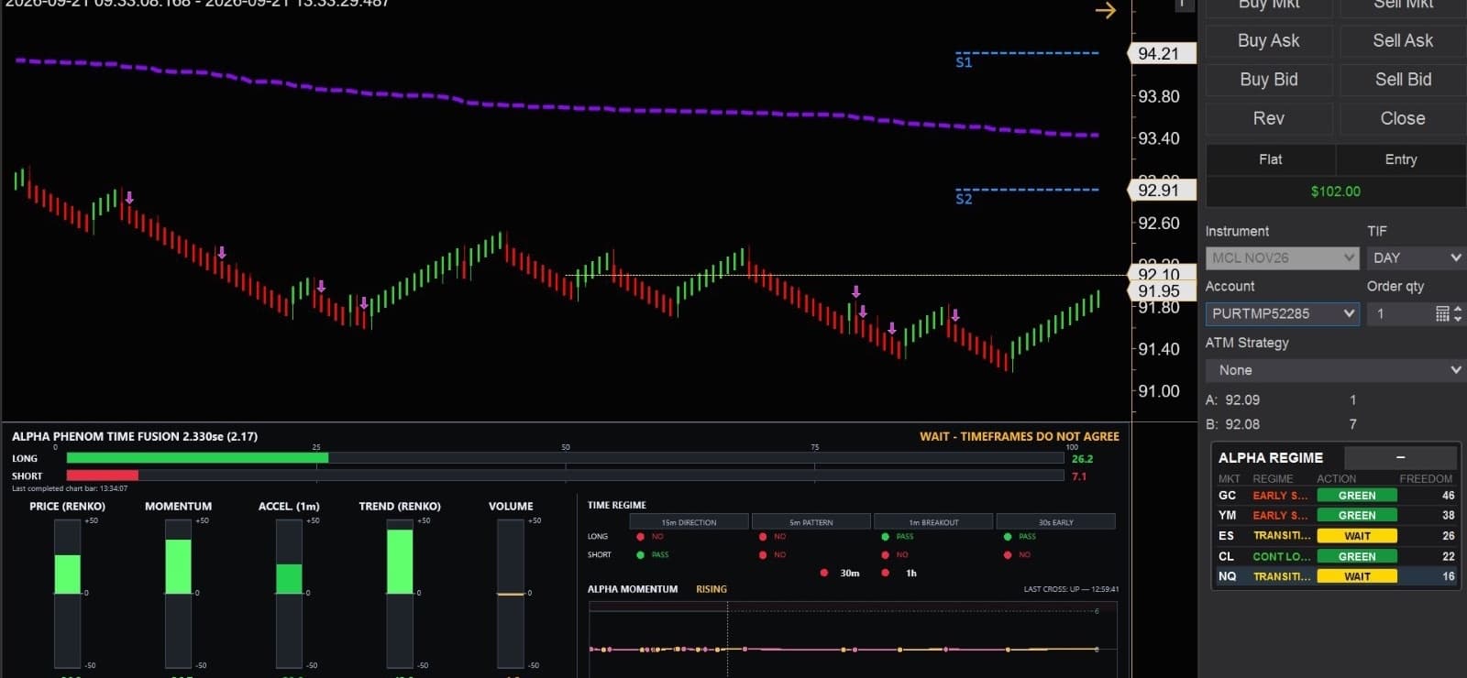
Task: Click the 94.21 price marker on the axis
Action: (x=1161, y=53)
